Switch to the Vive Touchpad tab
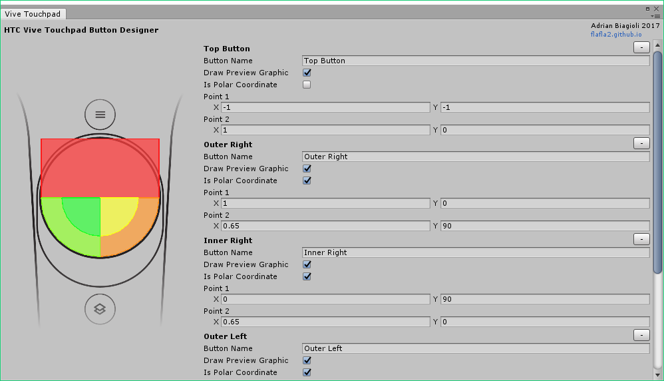 [x=33, y=13]
